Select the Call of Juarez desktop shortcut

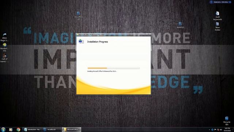point(4,58)
